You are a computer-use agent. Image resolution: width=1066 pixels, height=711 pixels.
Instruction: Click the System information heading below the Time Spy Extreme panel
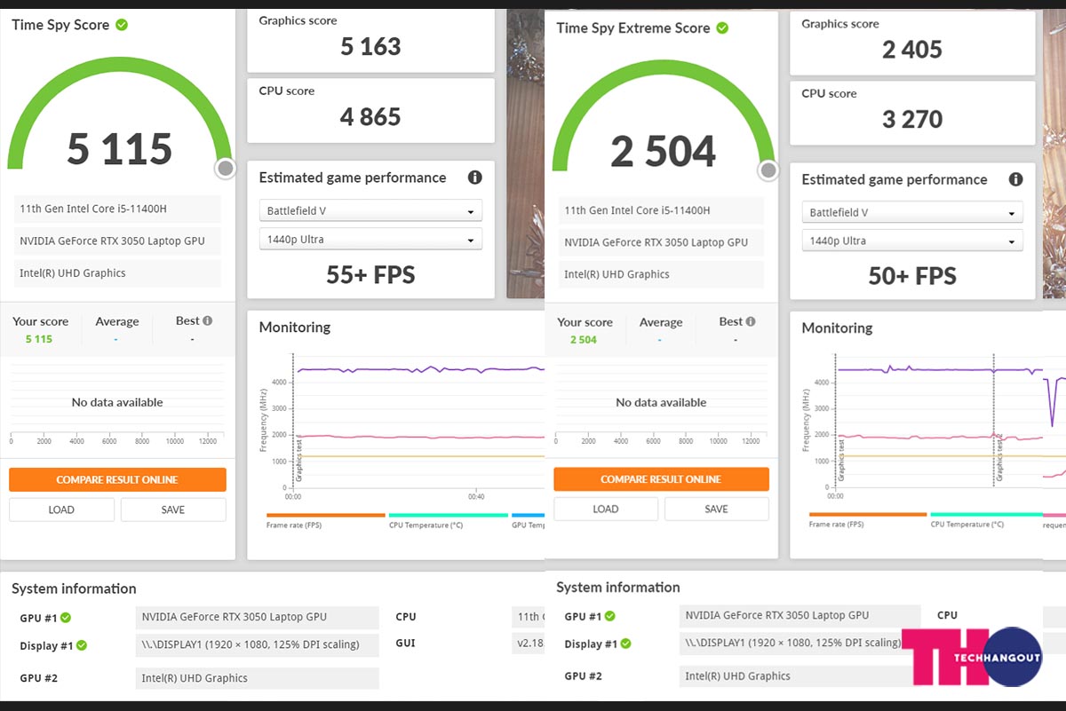tap(618, 587)
